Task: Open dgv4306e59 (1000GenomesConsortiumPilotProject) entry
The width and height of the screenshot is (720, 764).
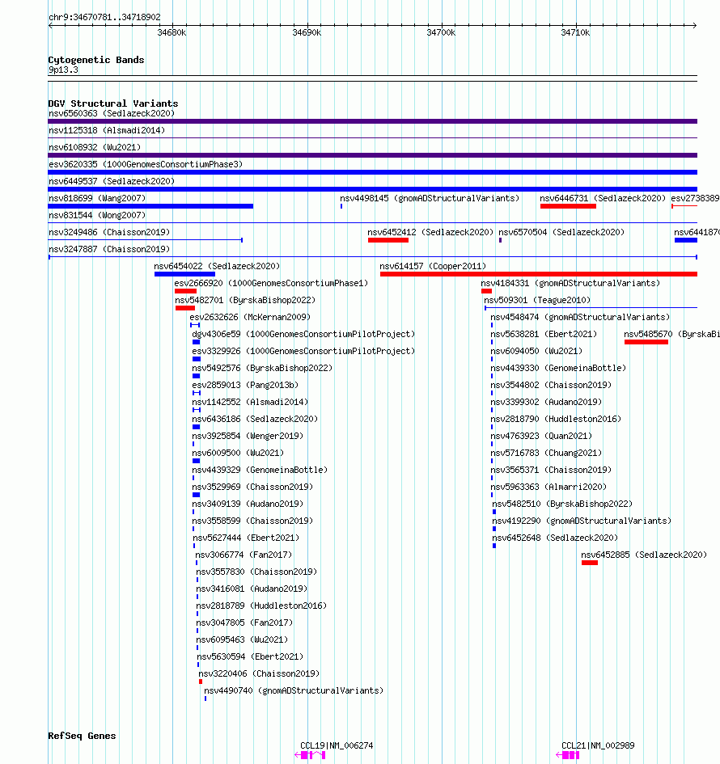Action: pos(303,334)
